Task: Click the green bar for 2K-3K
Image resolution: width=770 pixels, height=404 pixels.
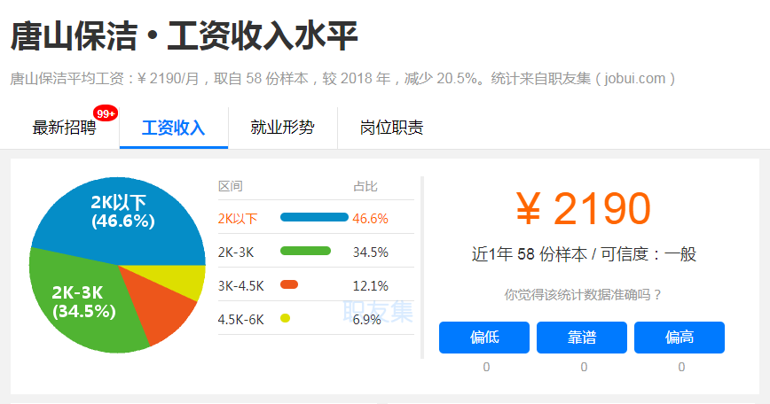Action: 305,251
